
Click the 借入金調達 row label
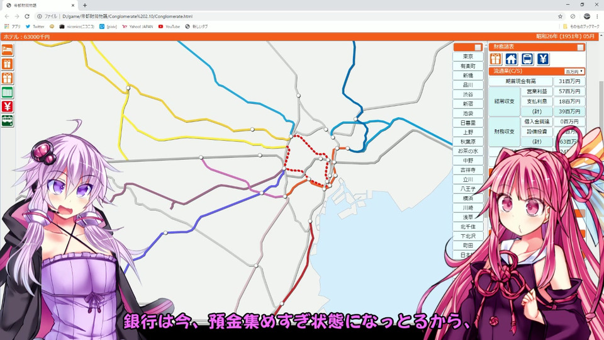537,122
